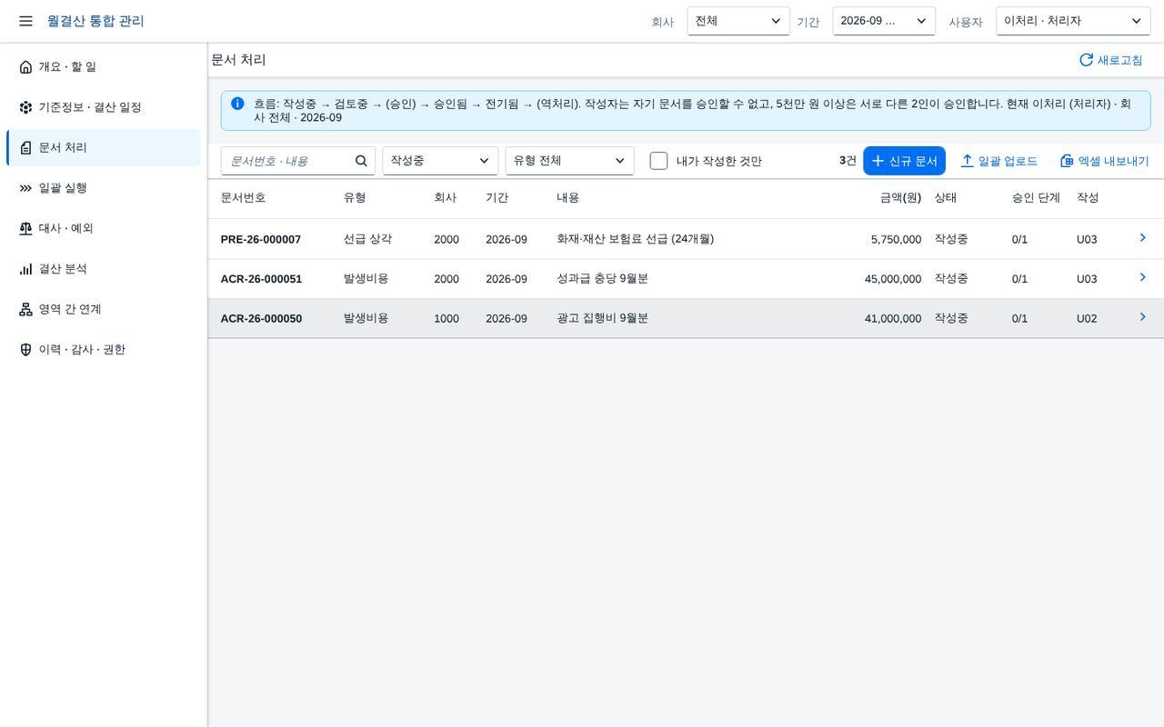1164x727 pixels.
Task: Open the 회사 dropdown showing 전체
Action: (x=738, y=21)
